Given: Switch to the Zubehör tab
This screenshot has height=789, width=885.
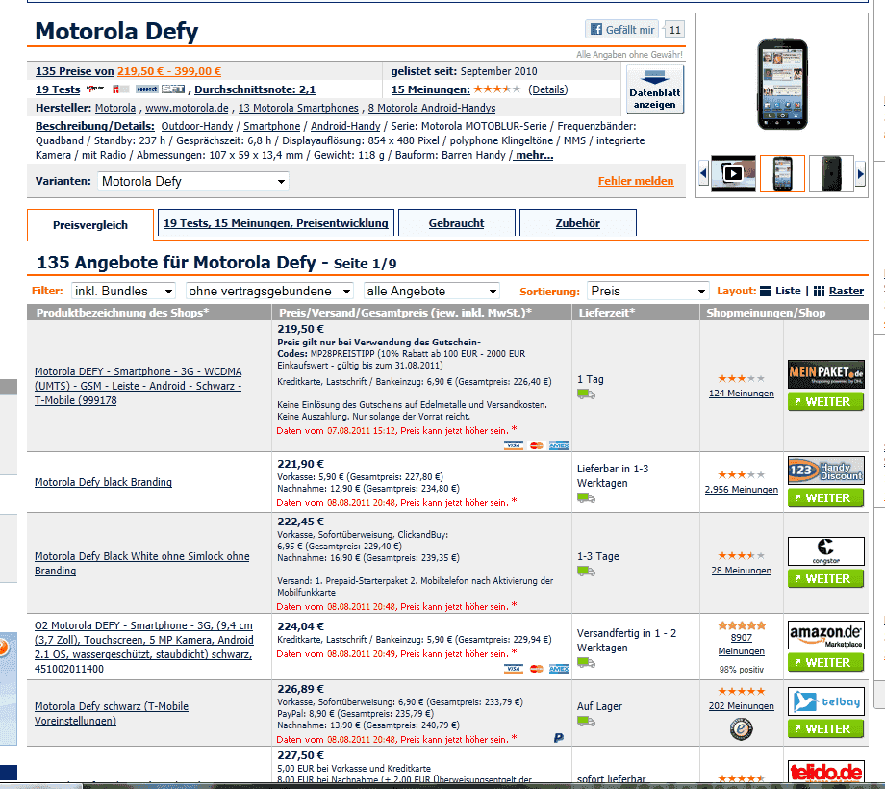Looking at the screenshot, I should click(x=578, y=223).
